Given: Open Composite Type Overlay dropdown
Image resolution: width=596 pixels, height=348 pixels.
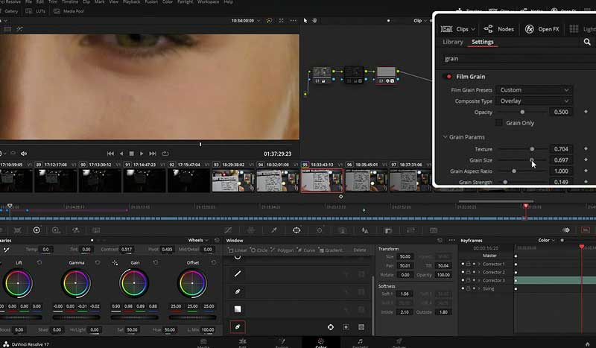Looking at the screenshot, I should pyautogui.click(x=533, y=101).
